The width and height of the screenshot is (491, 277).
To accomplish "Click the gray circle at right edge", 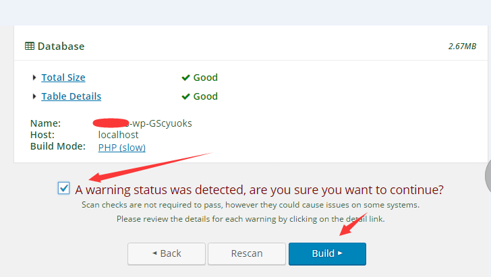I will (x=488, y=175).
